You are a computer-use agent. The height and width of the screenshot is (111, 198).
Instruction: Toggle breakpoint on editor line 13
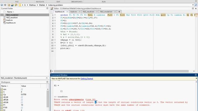click(x=55, y=48)
